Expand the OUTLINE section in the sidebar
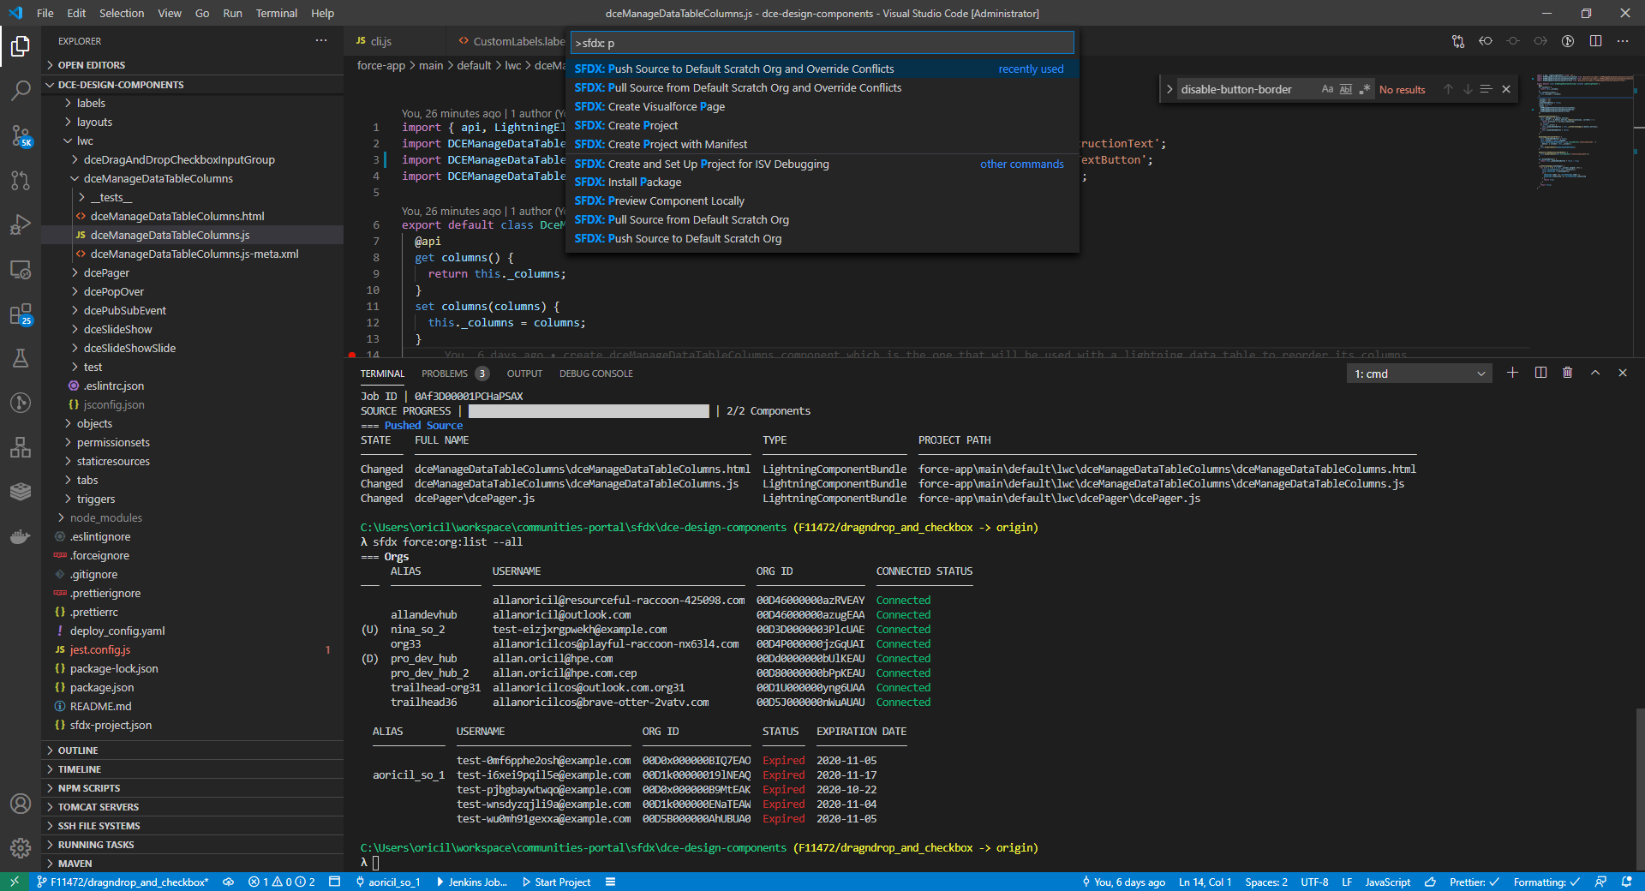The image size is (1645, 891). (x=78, y=750)
